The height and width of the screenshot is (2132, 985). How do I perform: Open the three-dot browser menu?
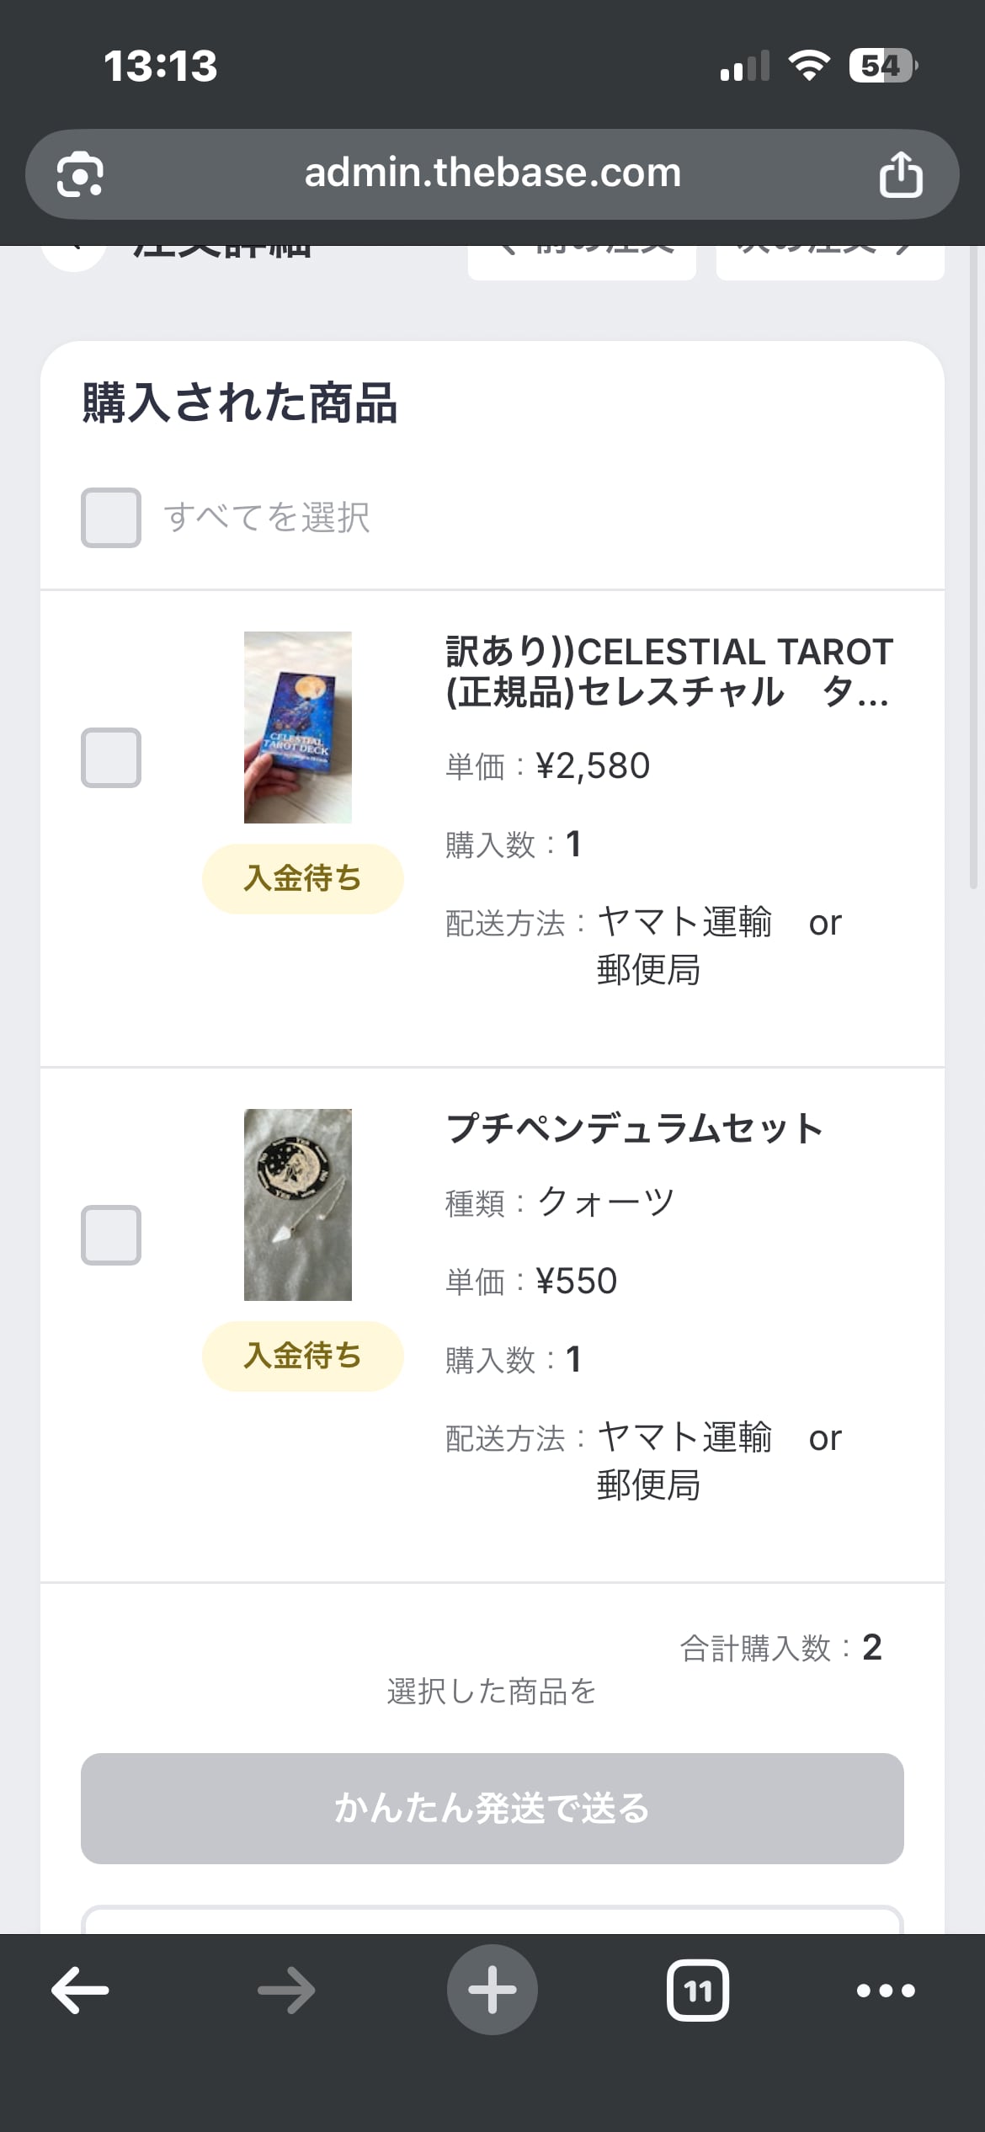pos(886,1991)
